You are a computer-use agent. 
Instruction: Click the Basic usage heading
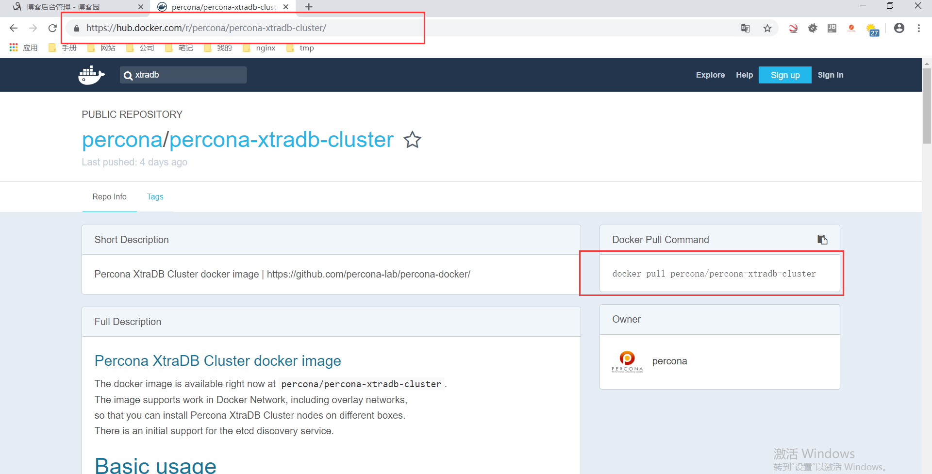155,466
